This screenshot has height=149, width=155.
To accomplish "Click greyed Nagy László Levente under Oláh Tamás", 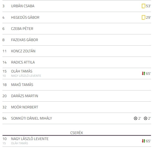I will [26, 76].
